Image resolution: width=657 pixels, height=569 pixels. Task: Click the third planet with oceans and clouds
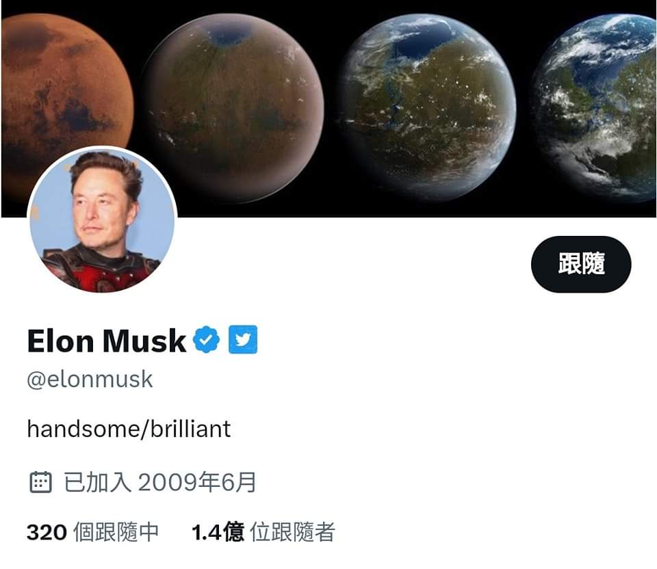(426, 108)
